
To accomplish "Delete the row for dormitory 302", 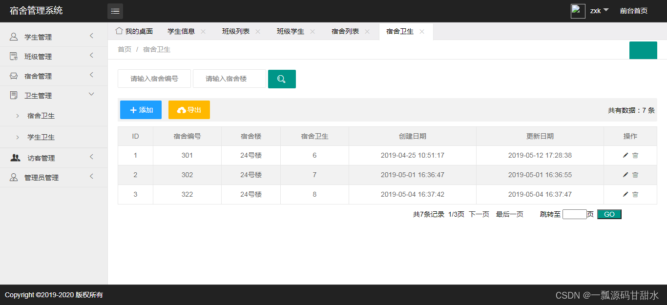I will tap(635, 175).
